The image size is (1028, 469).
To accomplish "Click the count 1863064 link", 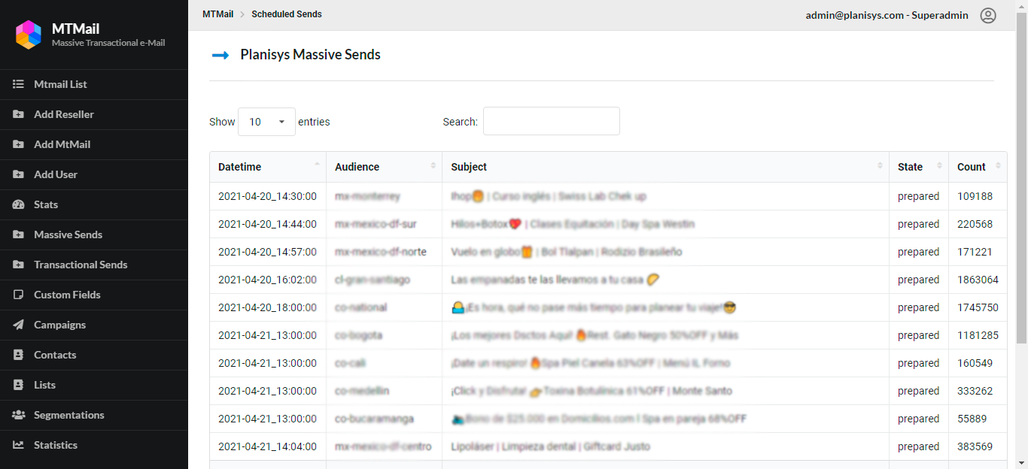I will [x=978, y=280].
